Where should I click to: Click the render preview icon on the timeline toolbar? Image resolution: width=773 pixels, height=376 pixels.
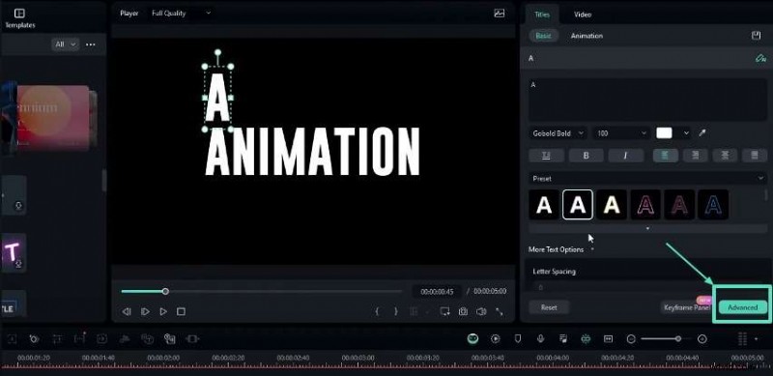495,338
